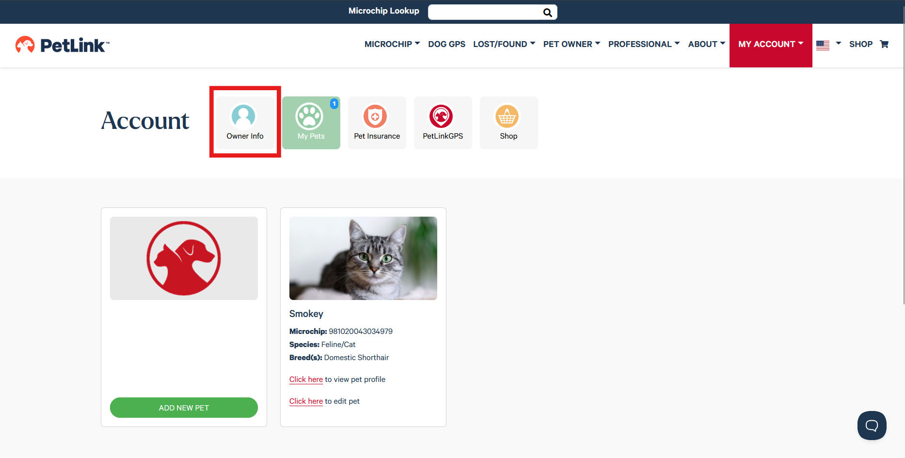
Task: Click the US flag language icon
Action: point(823,45)
